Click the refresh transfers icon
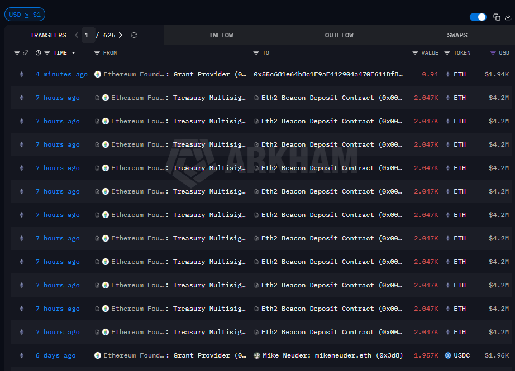 [134, 35]
